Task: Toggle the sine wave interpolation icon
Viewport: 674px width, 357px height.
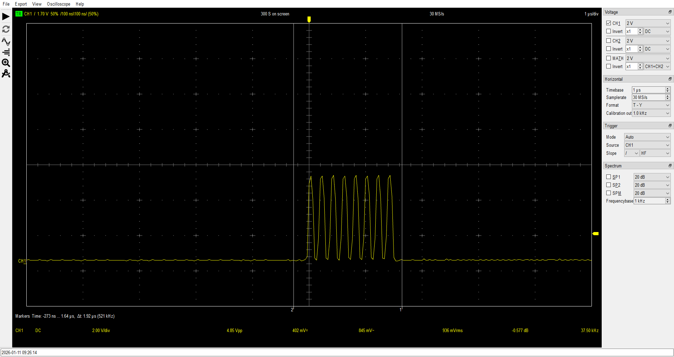Action: click(x=6, y=42)
